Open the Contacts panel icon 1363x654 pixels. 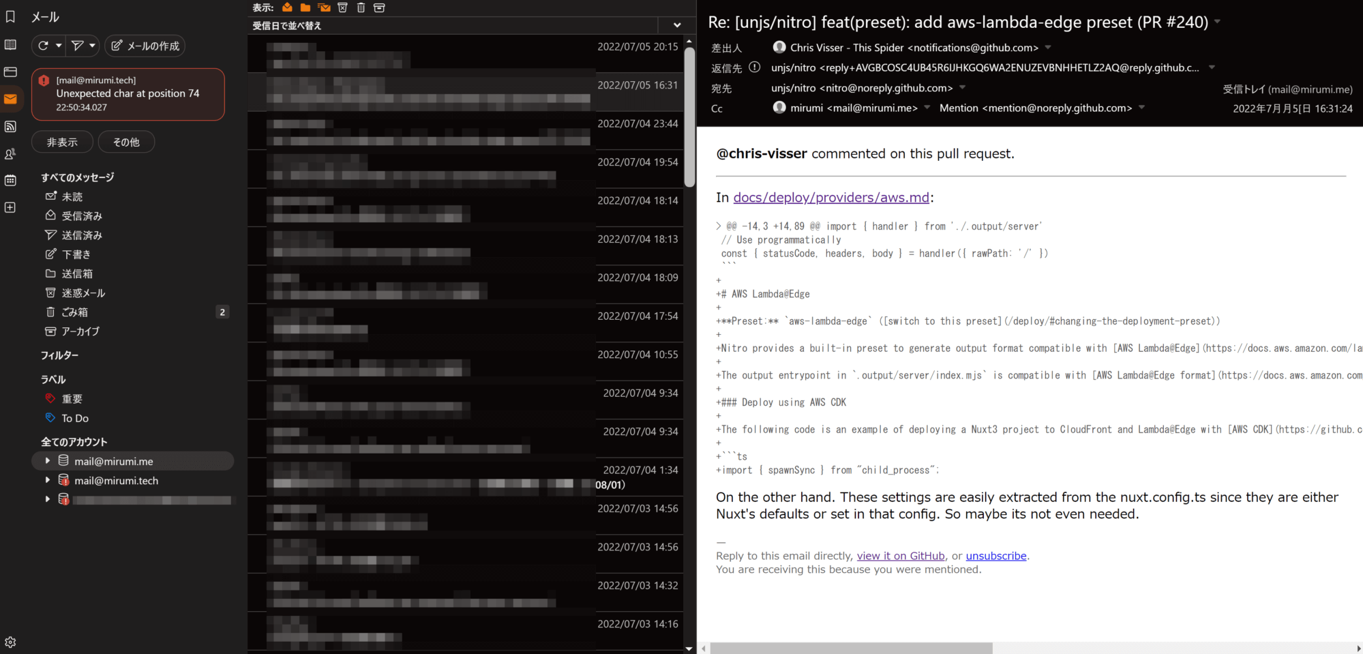click(x=10, y=154)
